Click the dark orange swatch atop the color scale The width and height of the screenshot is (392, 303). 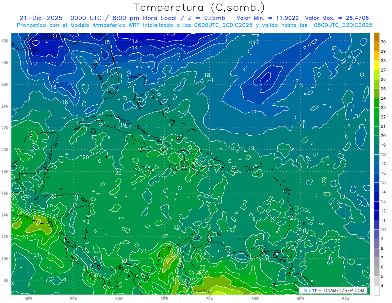[x=377, y=37]
